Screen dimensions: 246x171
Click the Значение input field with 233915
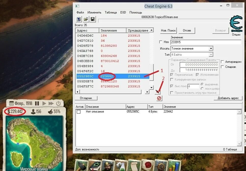click(206, 42)
